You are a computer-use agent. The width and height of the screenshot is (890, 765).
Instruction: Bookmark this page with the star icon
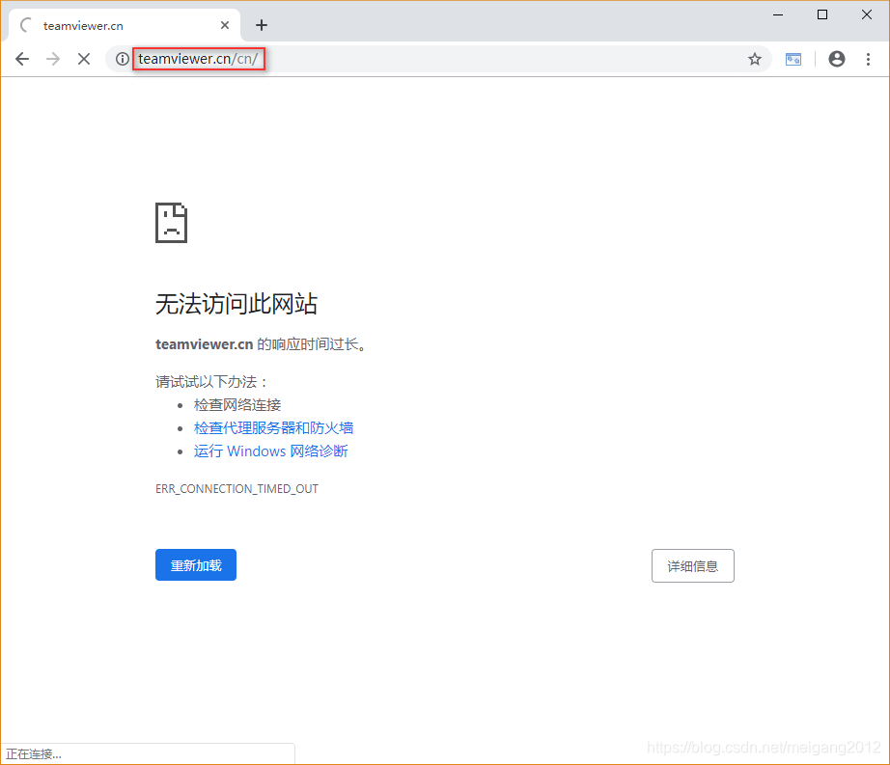click(x=754, y=59)
